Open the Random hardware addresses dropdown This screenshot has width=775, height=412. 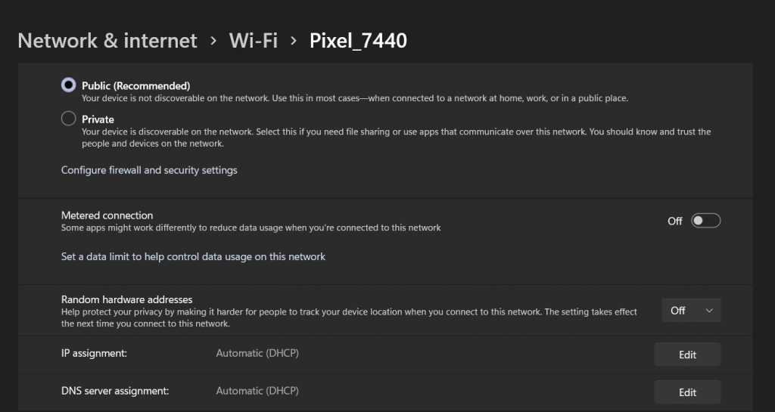coord(691,310)
